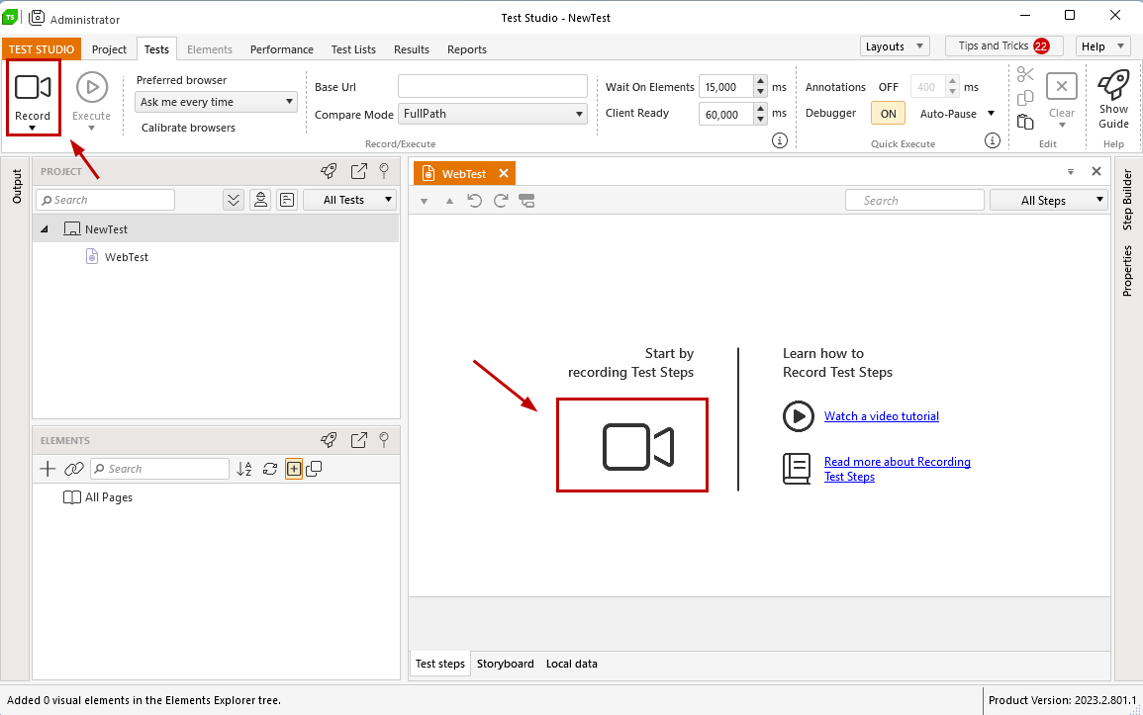
Task: Click the user filter icon in Project toolbar
Action: [260, 200]
